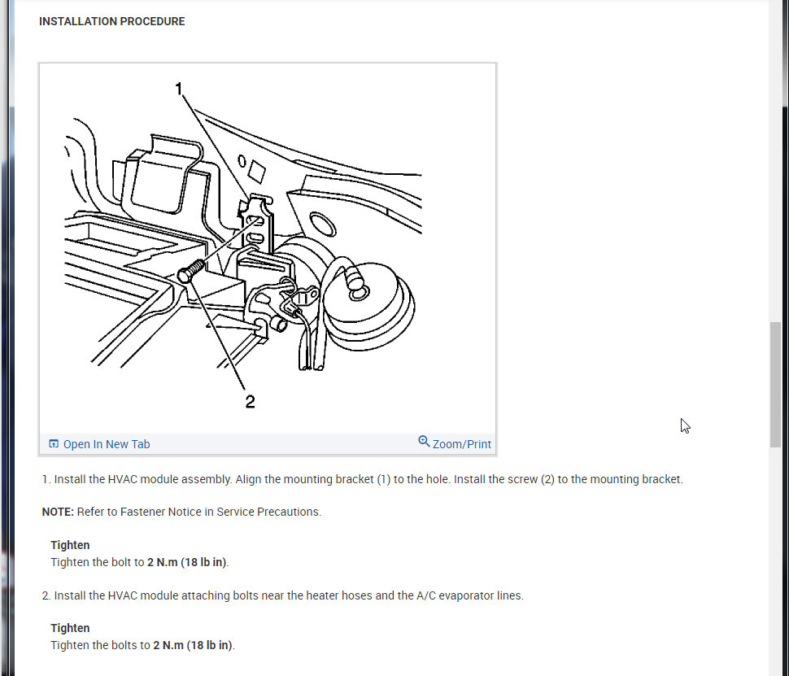The image size is (789, 676).
Task: Click the first Tighten heading
Action: 70,545
